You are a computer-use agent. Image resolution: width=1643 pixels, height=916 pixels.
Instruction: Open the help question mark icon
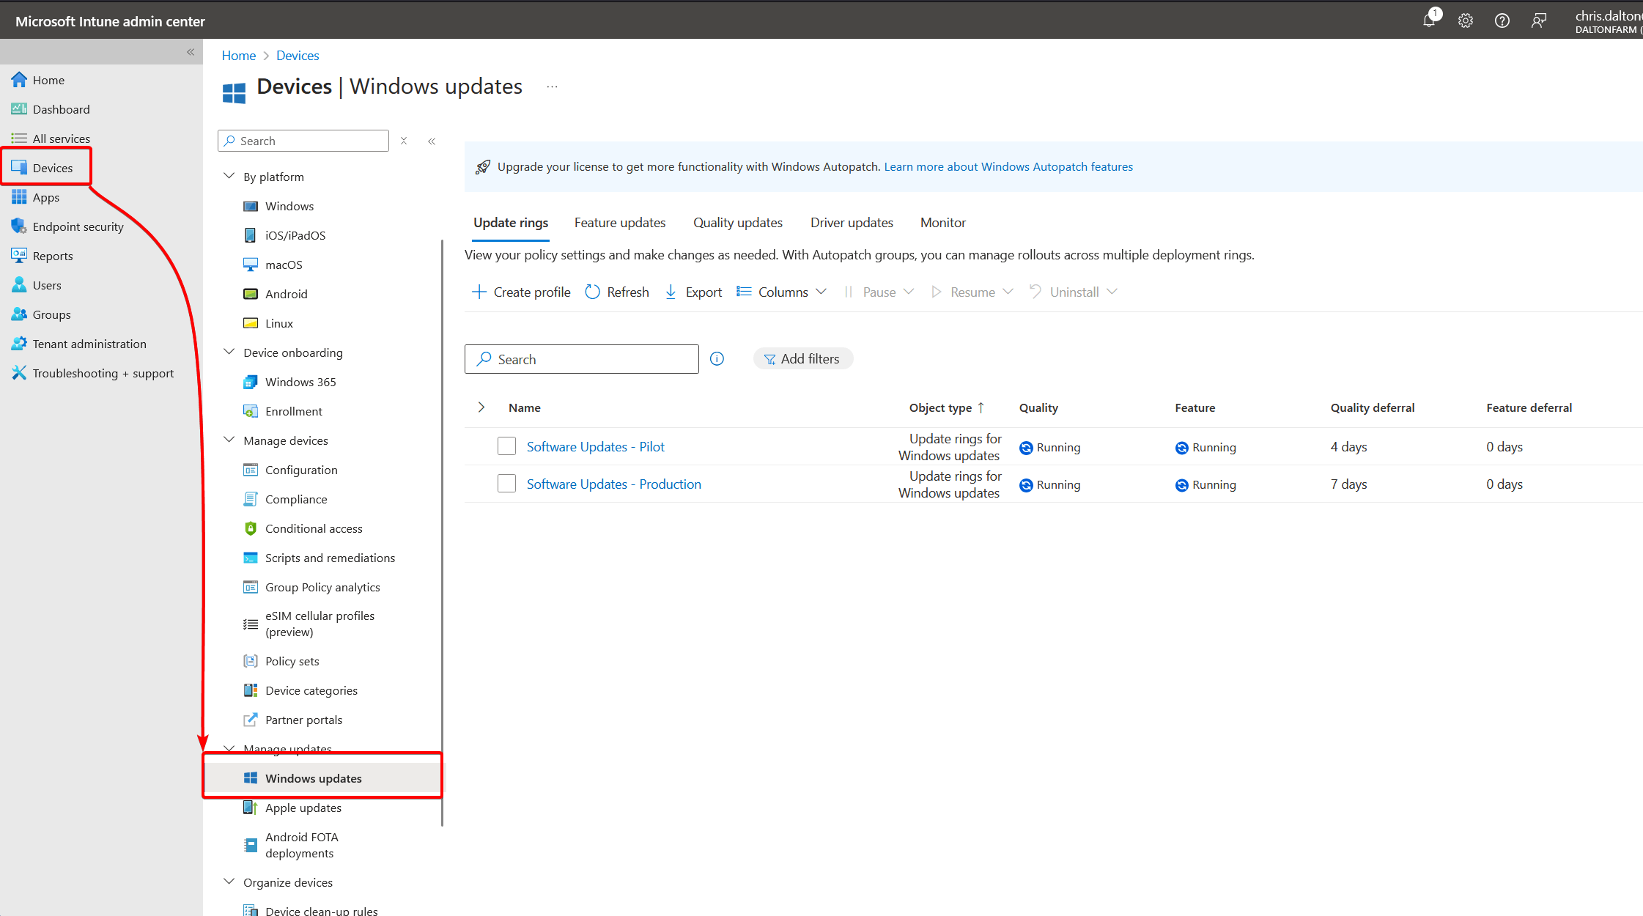1502,21
